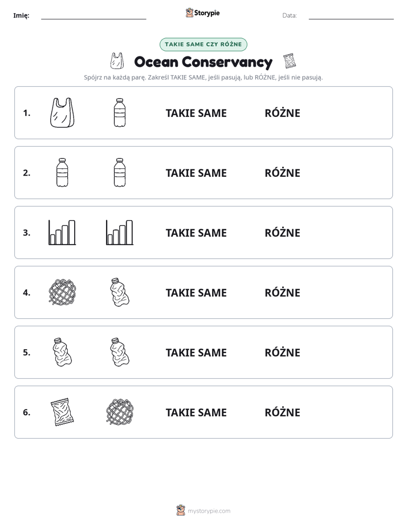Click the water bottle icon in row 1
The height and width of the screenshot is (527, 407).
pyautogui.click(x=120, y=112)
